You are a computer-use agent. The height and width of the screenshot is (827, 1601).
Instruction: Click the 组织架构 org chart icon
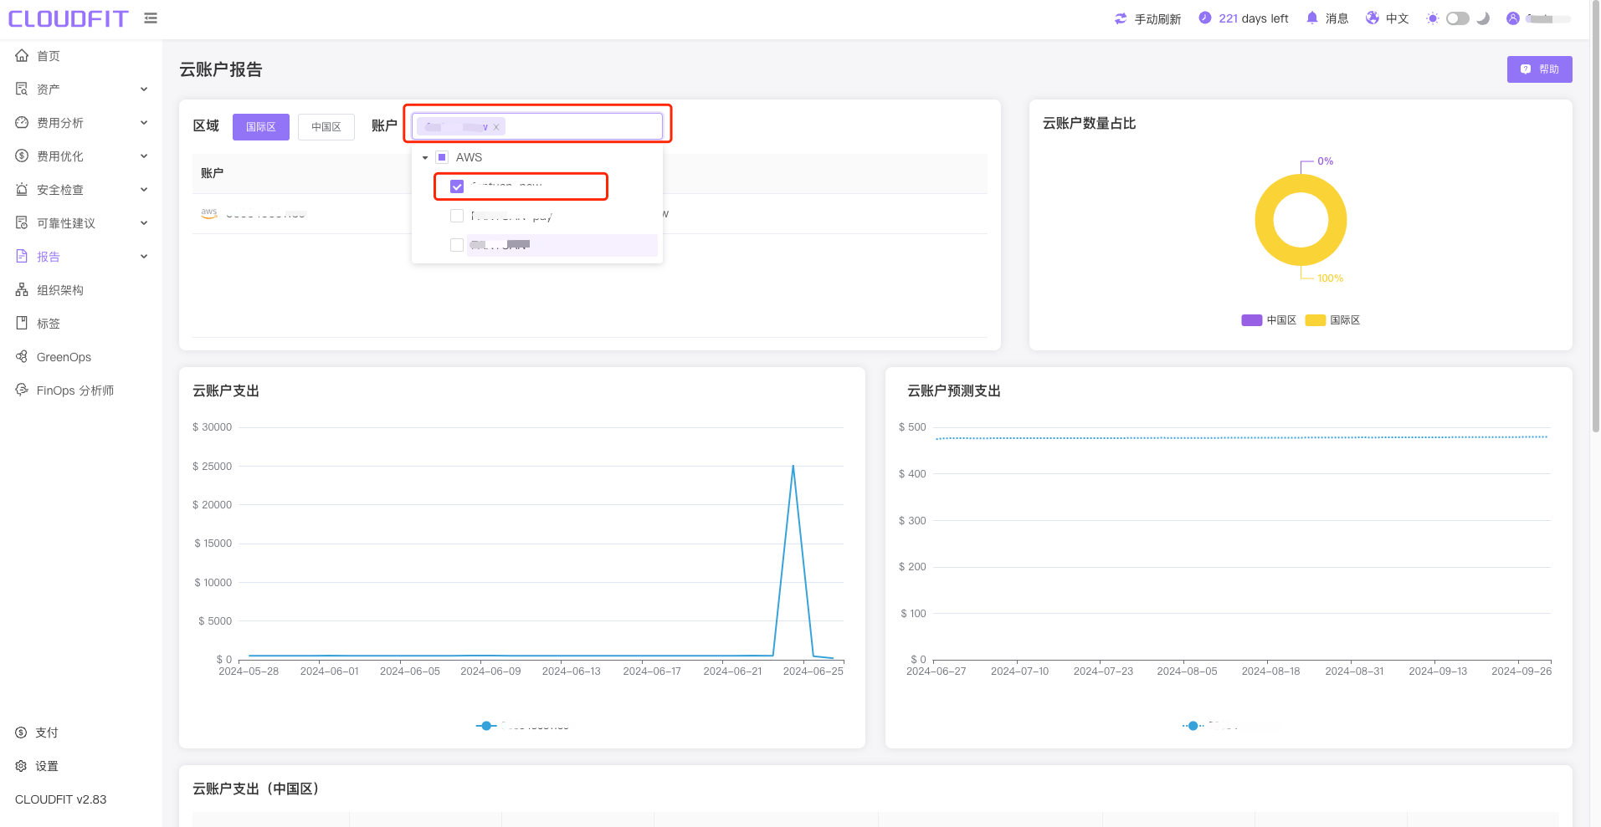coord(22,289)
